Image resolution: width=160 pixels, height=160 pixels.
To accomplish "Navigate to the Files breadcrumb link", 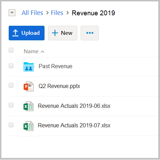I will click(x=57, y=13).
